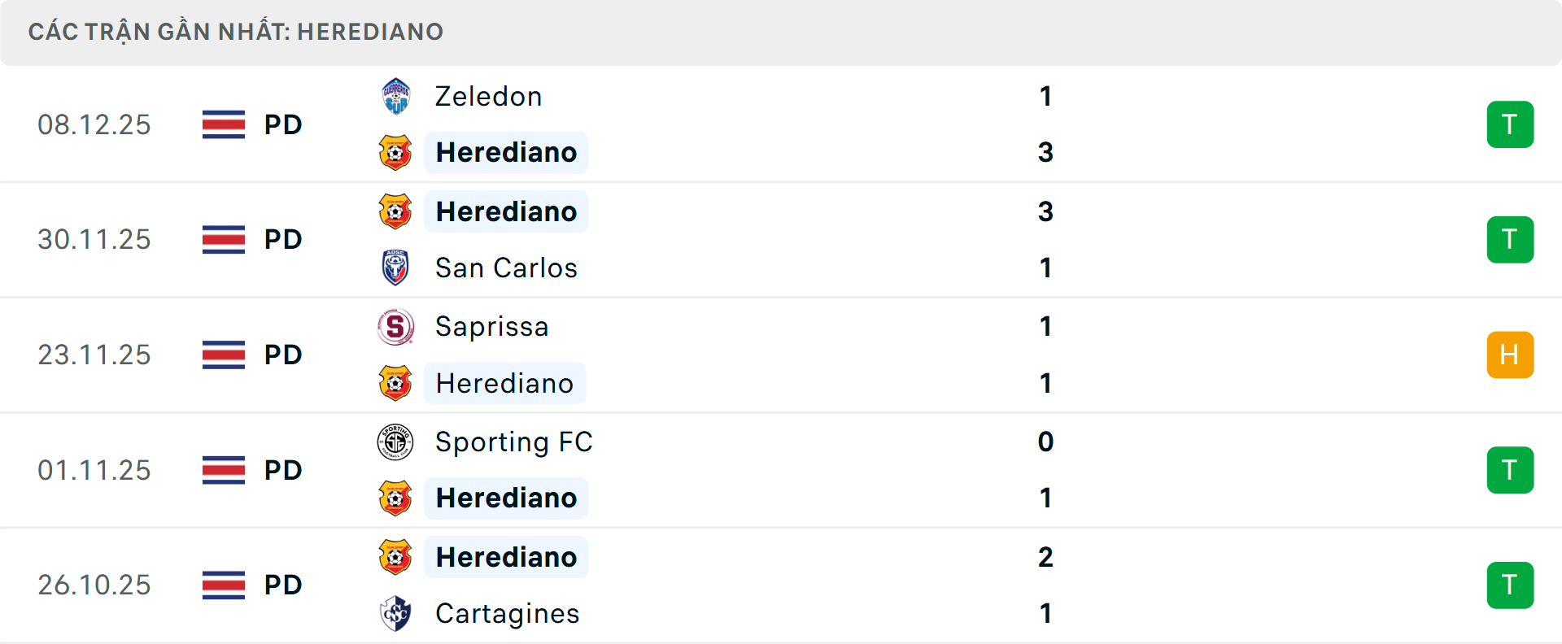Image resolution: width=1562 pixels, height=644 pixels.
Task: Click the Zeledon team crest icon
Action: (x=396, y=97)
